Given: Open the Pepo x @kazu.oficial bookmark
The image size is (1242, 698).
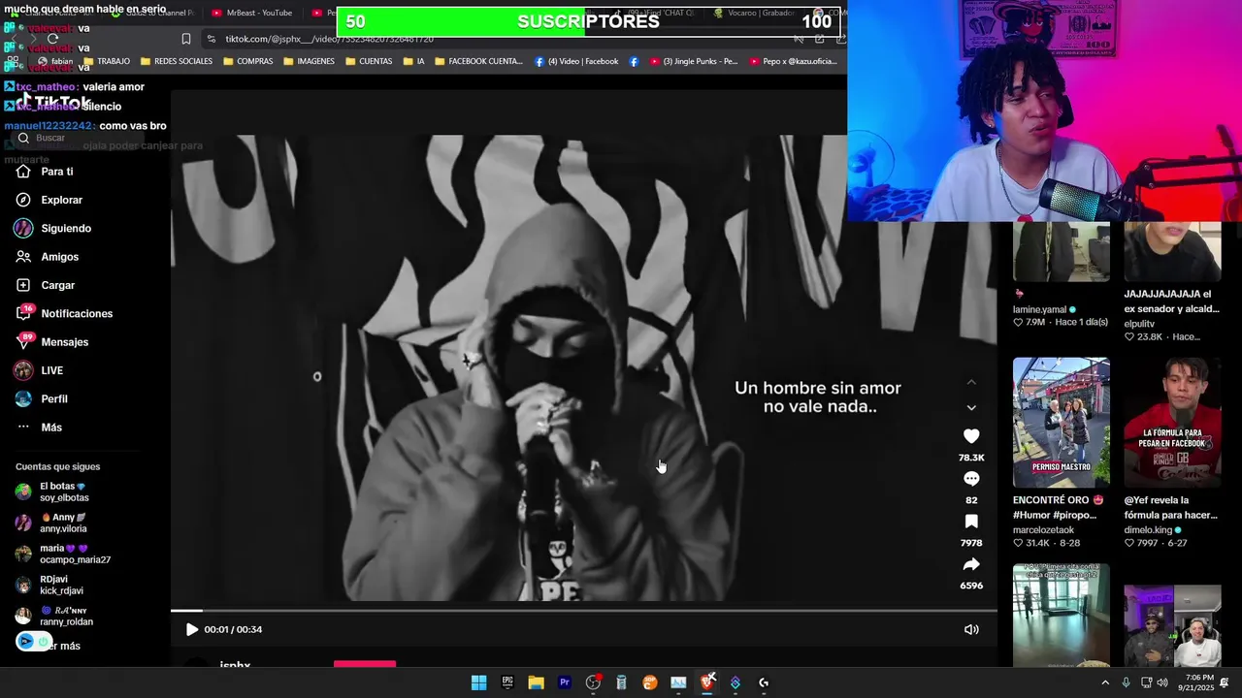Looking at the screenshot, I should click(792, 61).
